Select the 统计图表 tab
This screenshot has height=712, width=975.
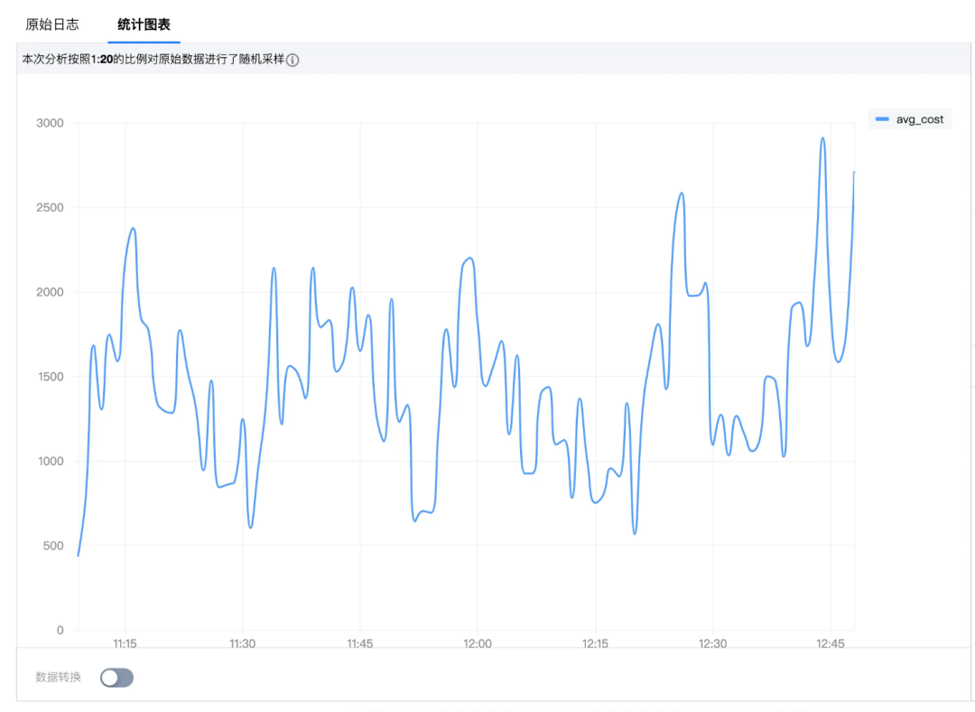[144, 24]
